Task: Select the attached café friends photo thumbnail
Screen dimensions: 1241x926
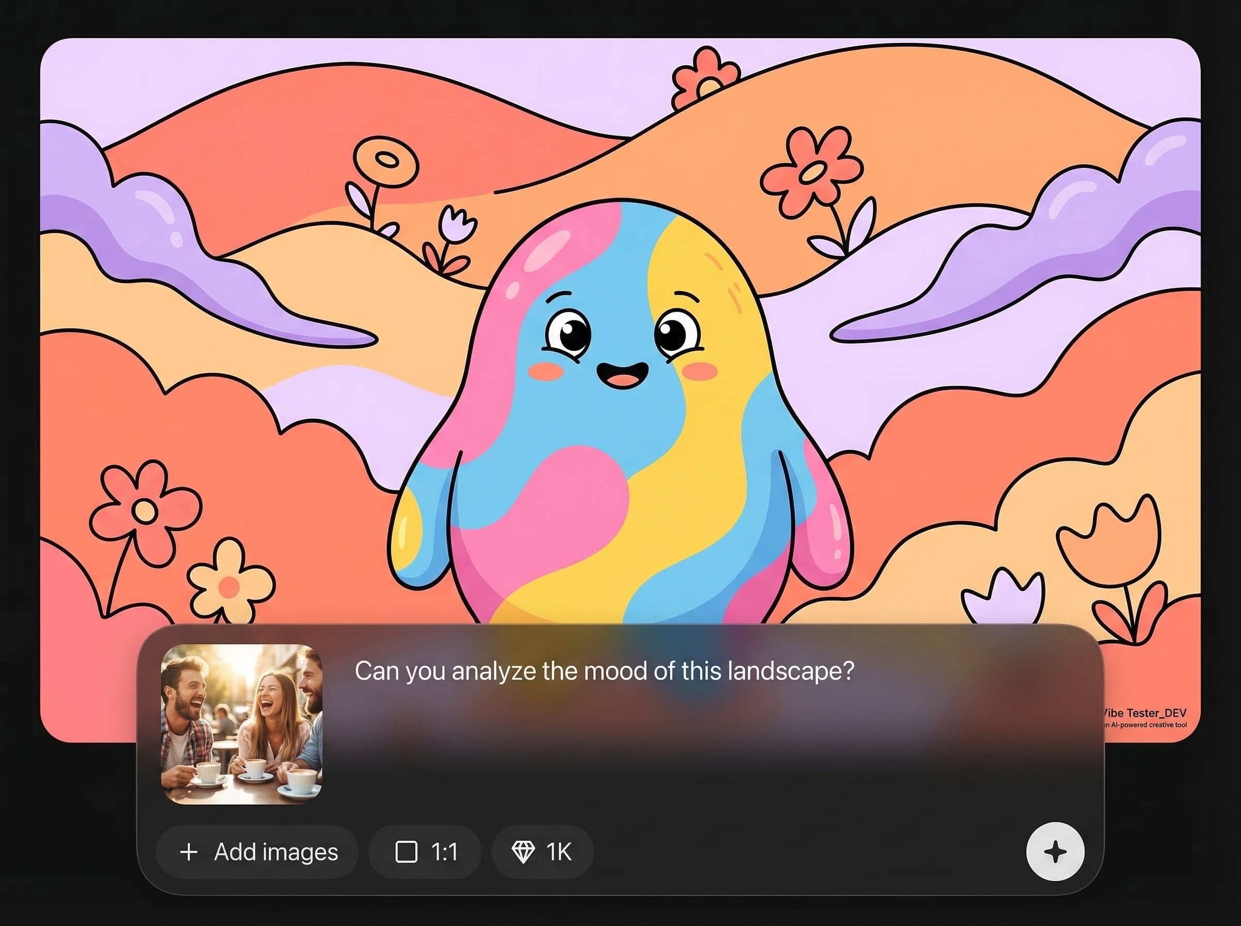Action: click(x=241, y=724)
